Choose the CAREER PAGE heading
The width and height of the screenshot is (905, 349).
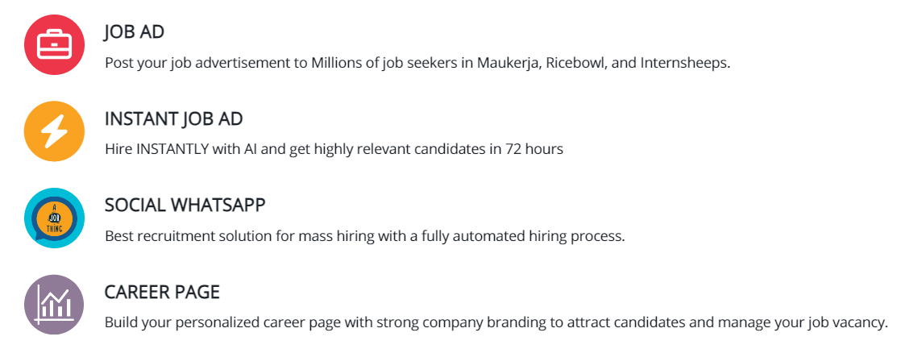click(x=162, y=292)
